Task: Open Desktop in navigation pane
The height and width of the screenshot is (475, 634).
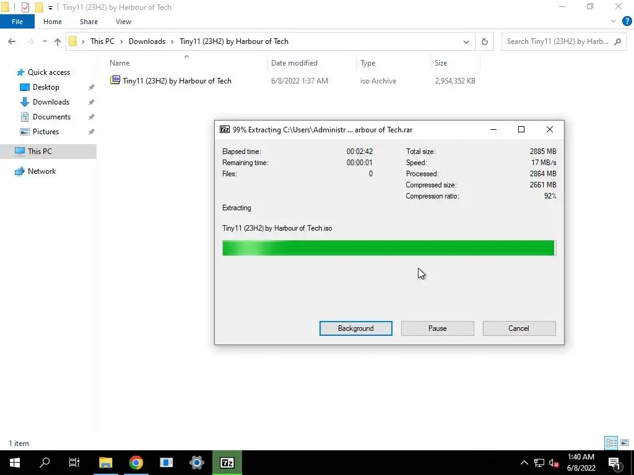Action: pyautogui.click(x=46, y=87)
